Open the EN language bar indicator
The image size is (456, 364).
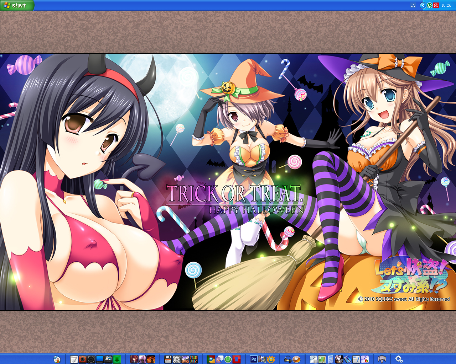click(413, 5)
